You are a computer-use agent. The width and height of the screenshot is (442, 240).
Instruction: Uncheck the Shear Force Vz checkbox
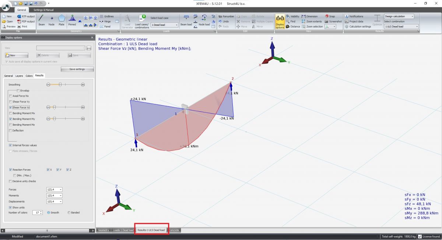click(10, 107)
